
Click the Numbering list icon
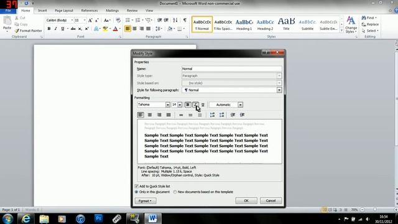coord(138,21)
